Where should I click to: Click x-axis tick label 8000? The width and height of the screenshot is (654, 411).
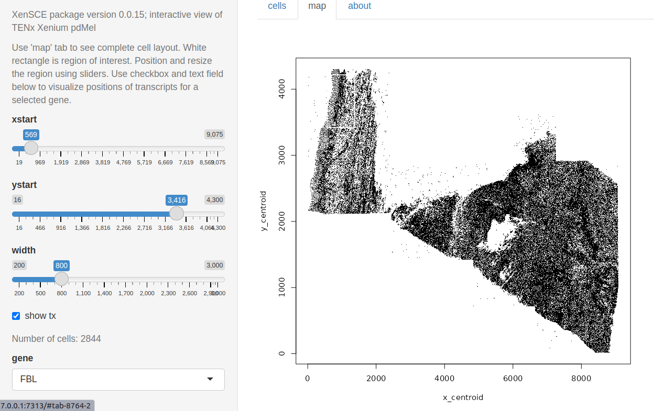click(x=581, y=378)
